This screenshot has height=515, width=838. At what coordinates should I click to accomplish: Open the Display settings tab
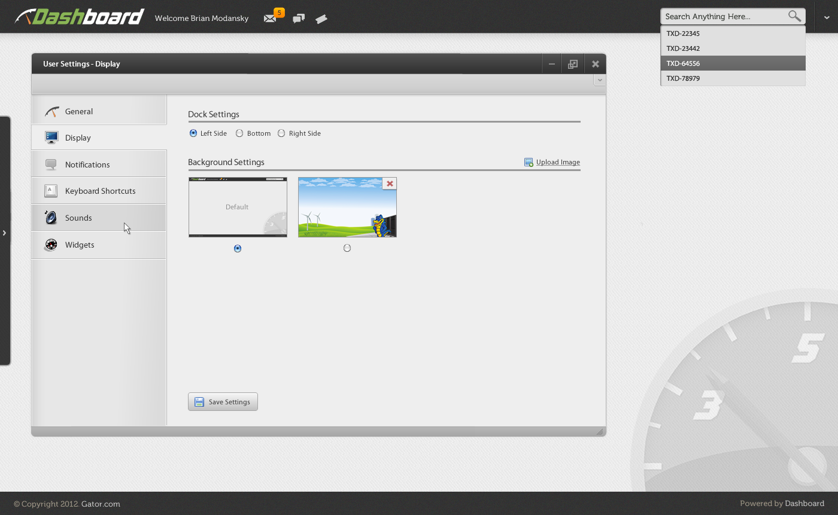point(99,138)
